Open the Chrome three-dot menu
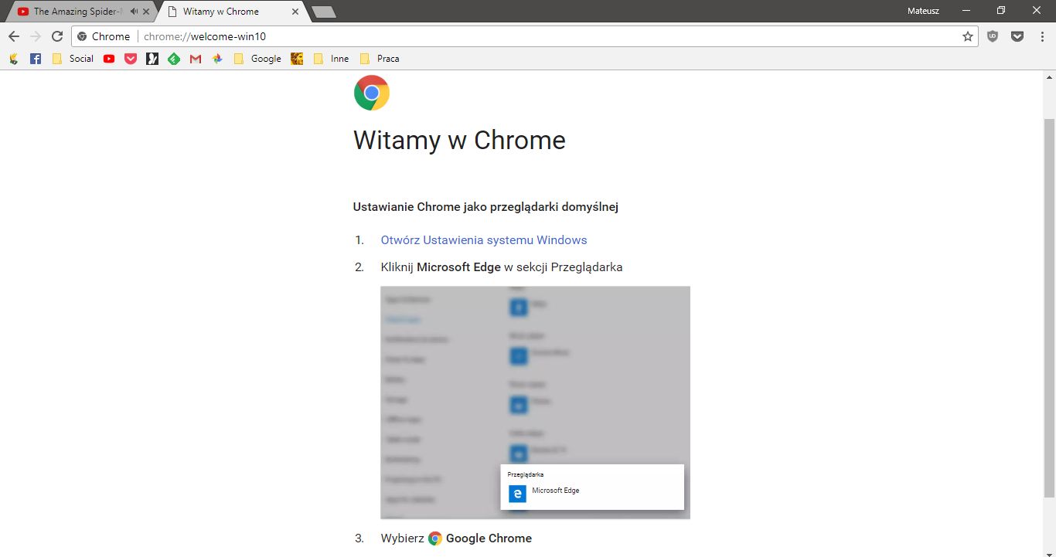1056x557 pixels. pos(1041,36)
